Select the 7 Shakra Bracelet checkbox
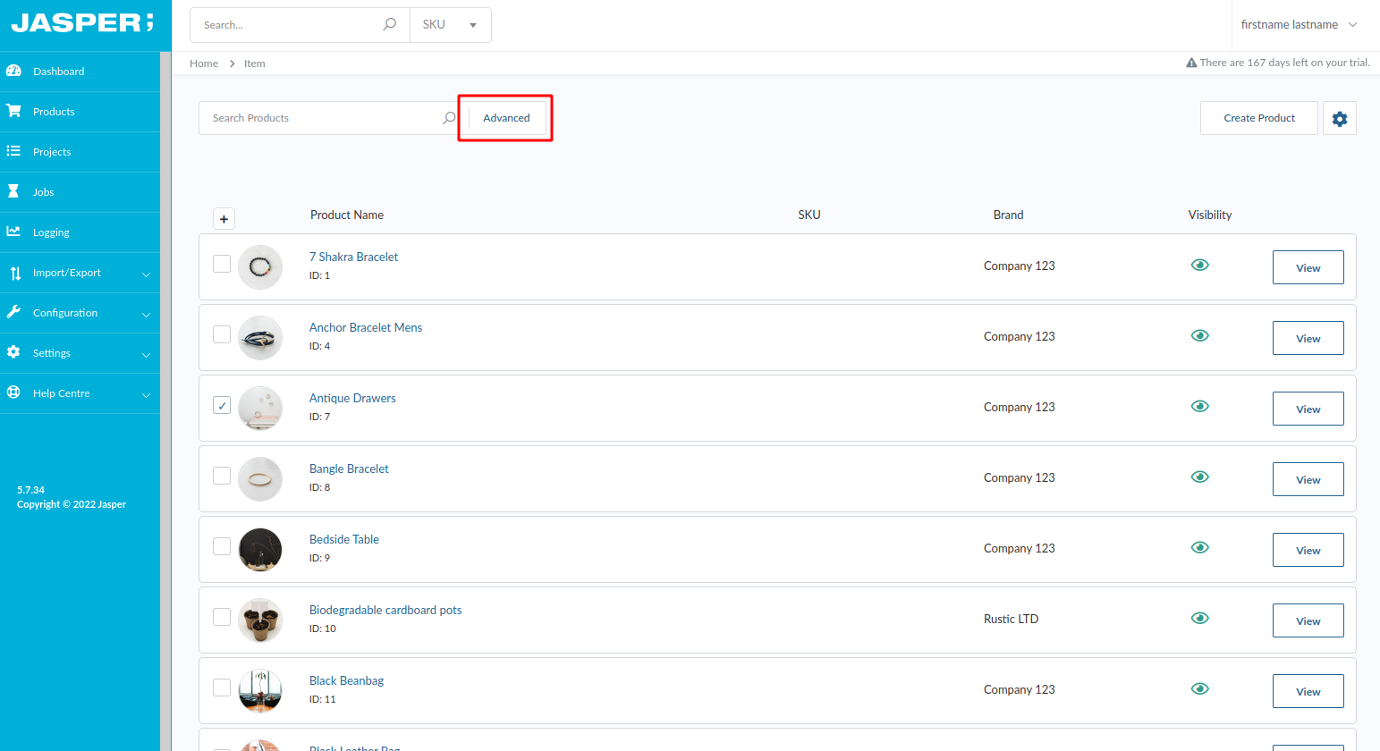Screen dimensions: 1380x751 (x=222, y=264)
